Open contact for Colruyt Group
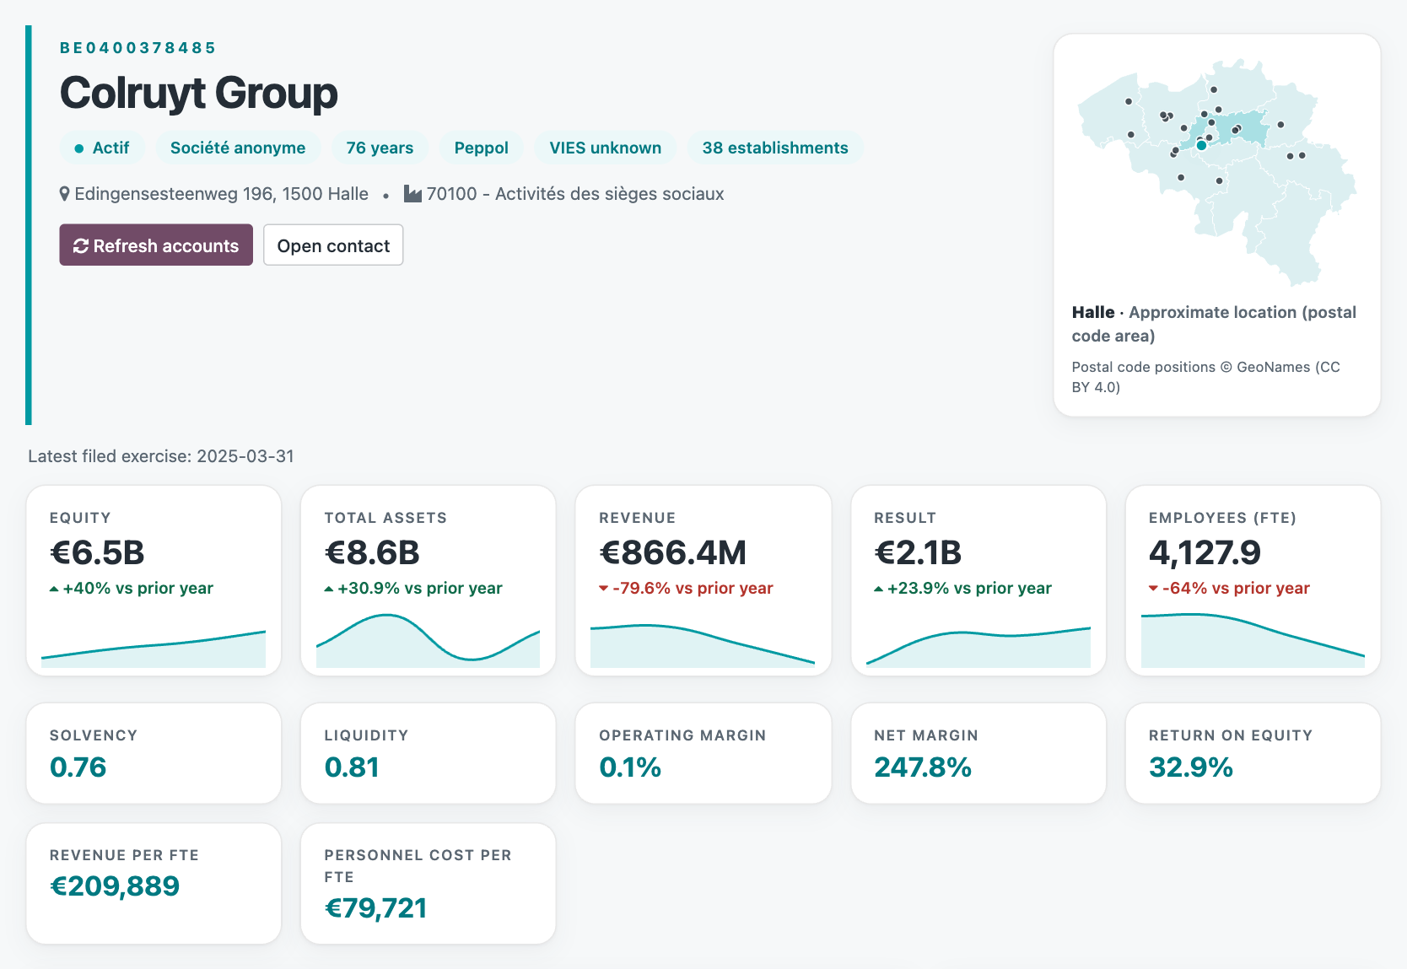 point(333,245)
